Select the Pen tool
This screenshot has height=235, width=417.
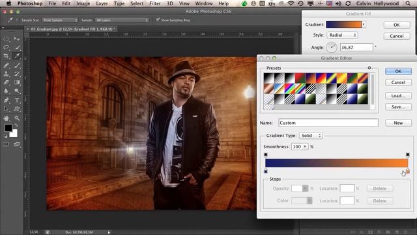6,100
